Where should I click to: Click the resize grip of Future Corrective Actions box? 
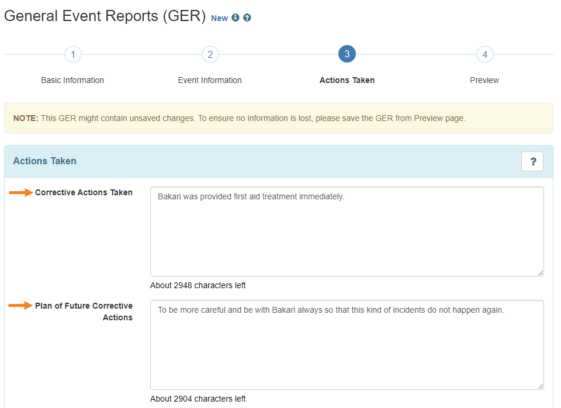pyautogui.click(x=540, y=386)
